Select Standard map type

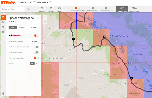(x=22, y=27)
